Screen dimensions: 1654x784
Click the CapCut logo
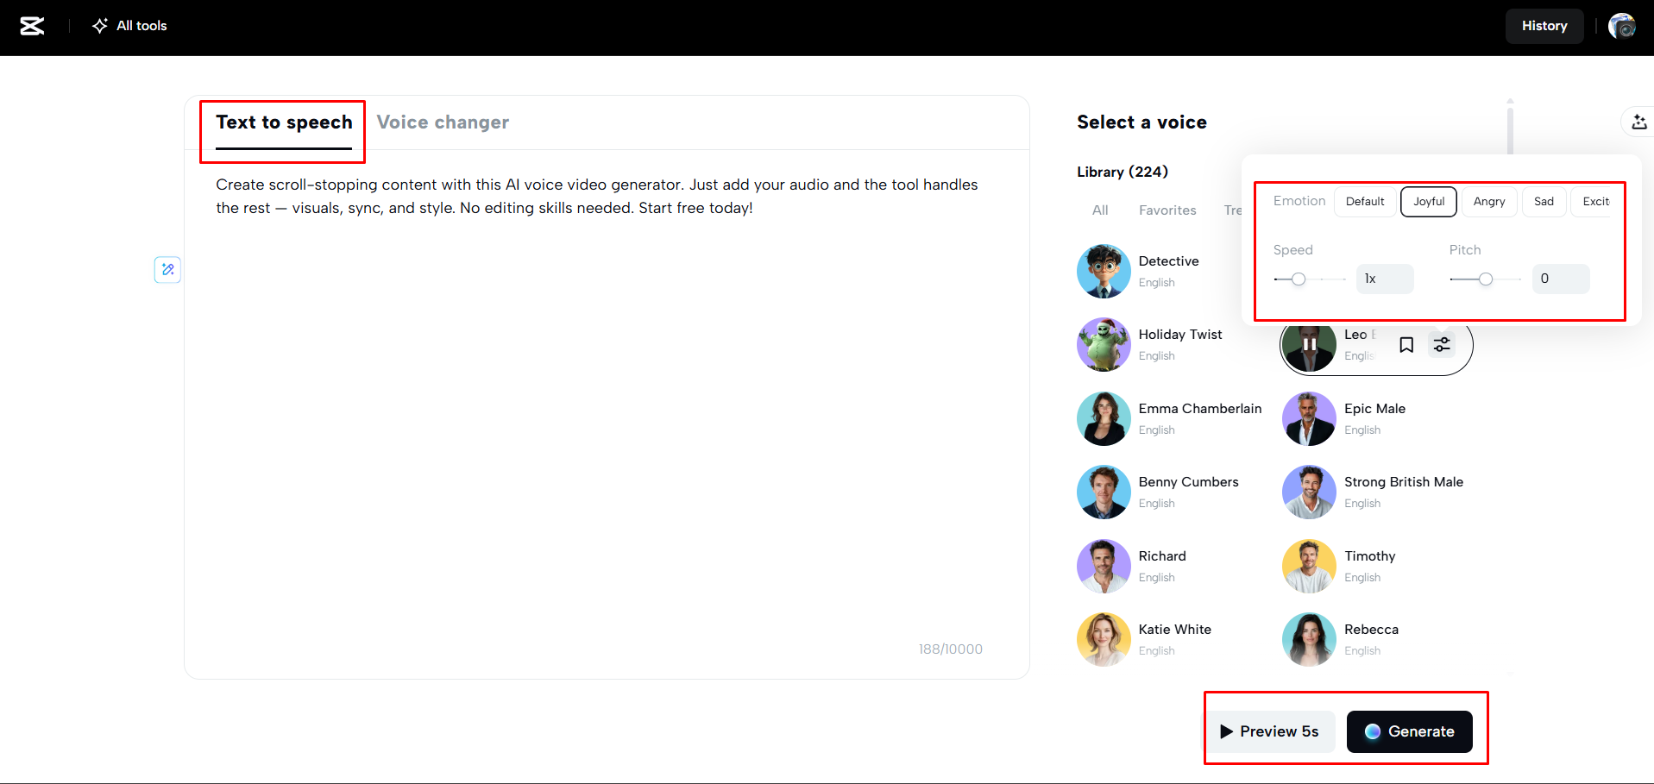tap(31, 25)
